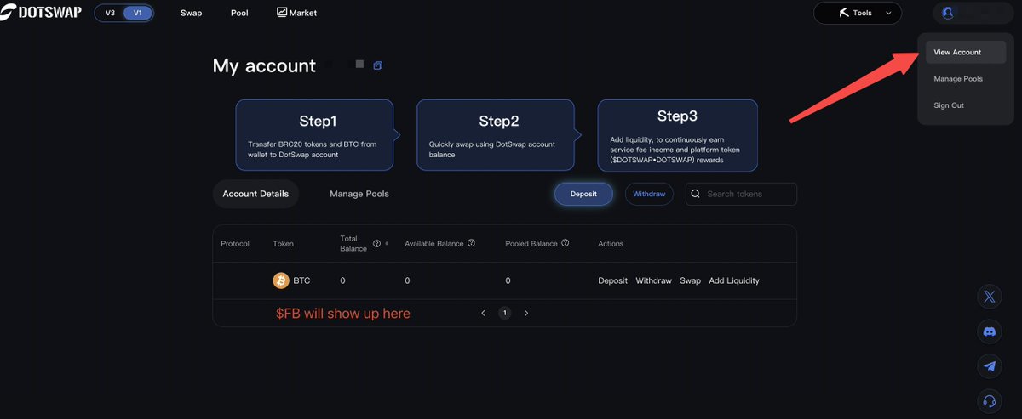The image size is (1022, 419).
Task: Click Swap in the BTC row actions
Action: coord(690,280)
